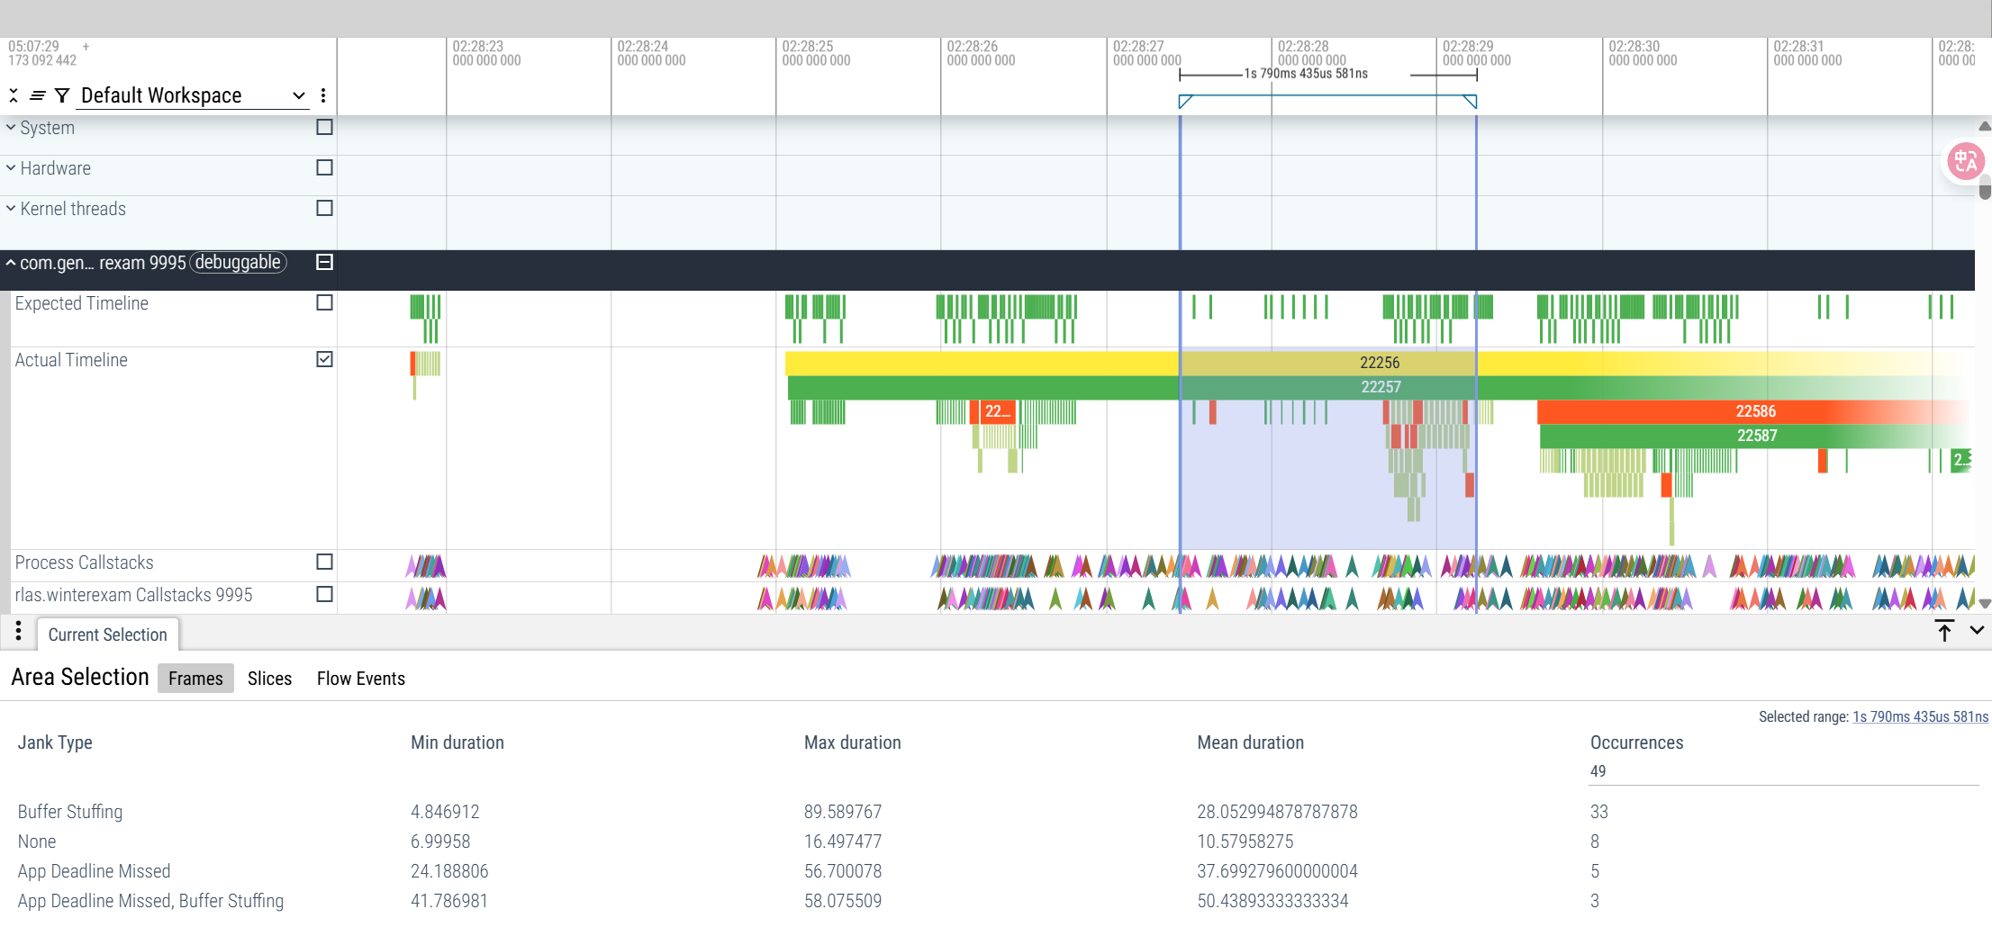Viewport: 1992px width, 927px height.
Task: Move drawer to top arrow icon
Action: tap(1944, 631)
